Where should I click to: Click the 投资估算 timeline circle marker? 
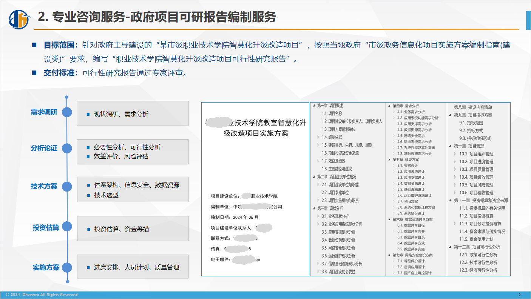point(67,226)
